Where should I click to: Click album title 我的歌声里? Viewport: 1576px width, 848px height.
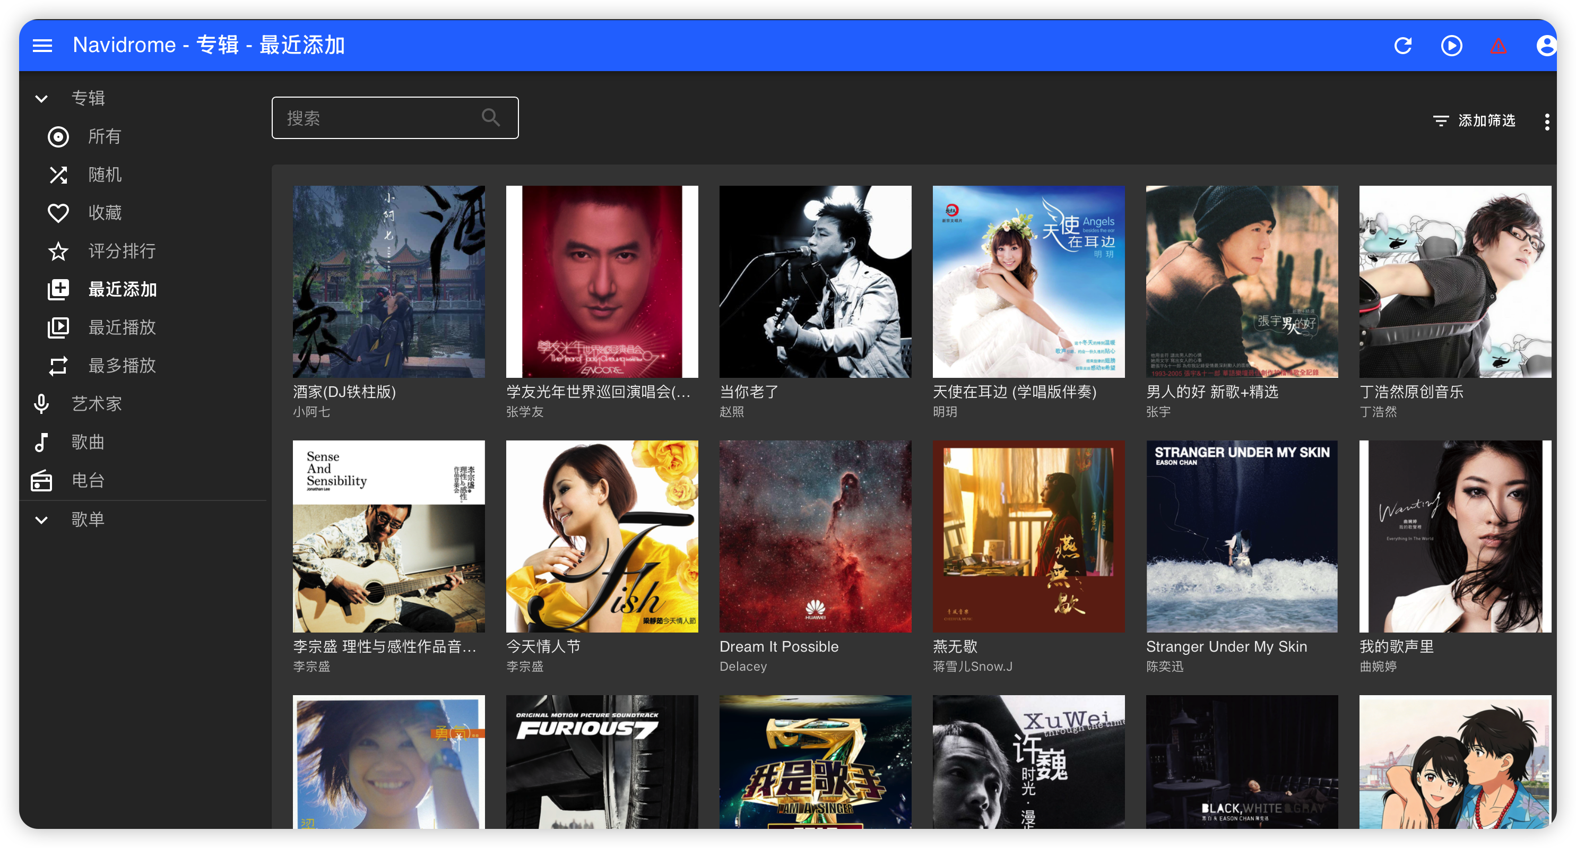1397,647
